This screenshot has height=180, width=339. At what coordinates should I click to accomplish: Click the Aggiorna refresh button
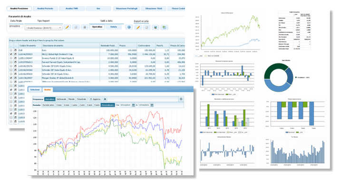pyautogui.click(x=96, y=99)
